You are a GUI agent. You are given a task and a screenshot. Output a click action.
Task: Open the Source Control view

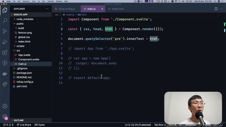coord(5,31)
